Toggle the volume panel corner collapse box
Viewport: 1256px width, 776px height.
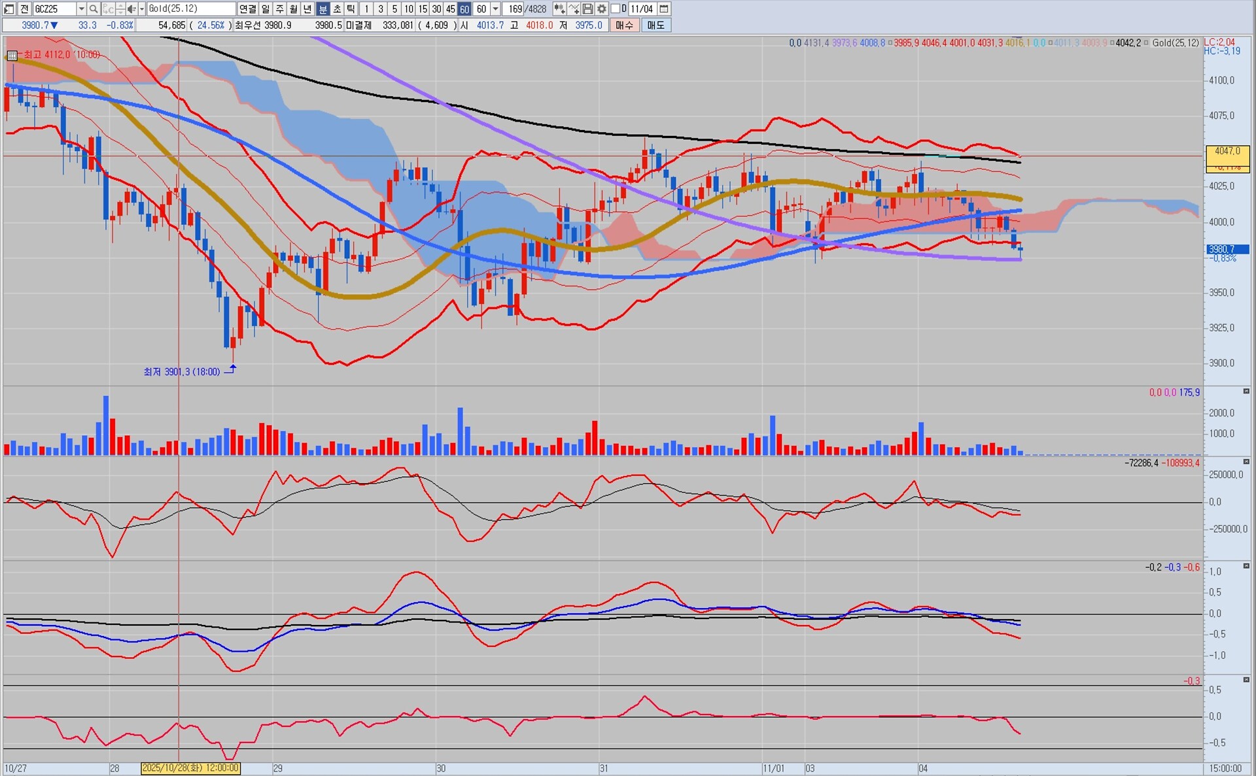[x=1246, y=391]
